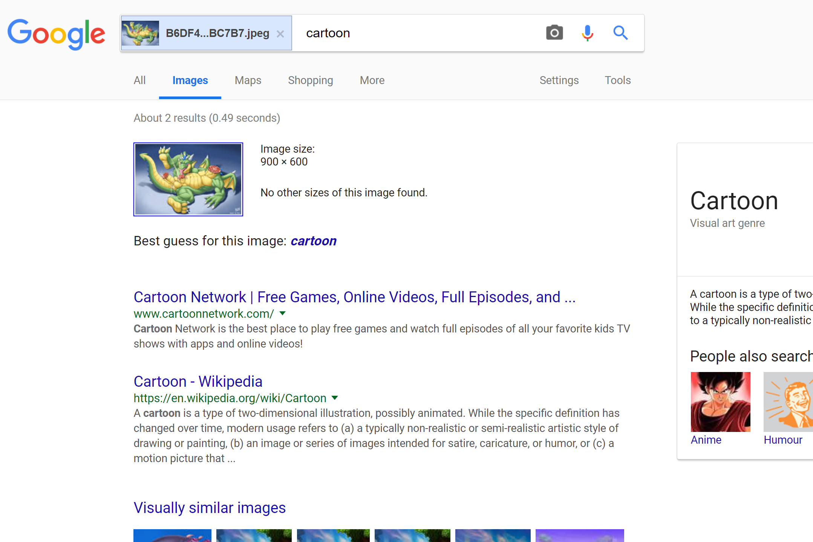Image resolution: width=813 pixels, height=542 pixels.
Task: Click the Humour thumbnail image
Action: [x=788, y=402]
